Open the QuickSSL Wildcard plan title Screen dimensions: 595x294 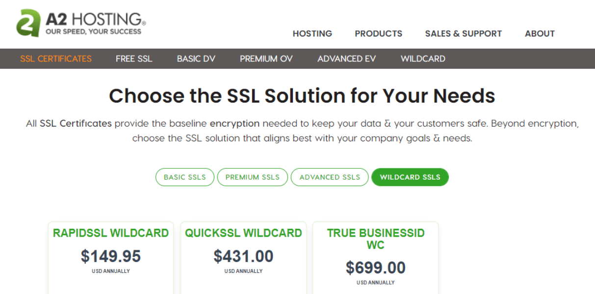click(x=243, y=233)
